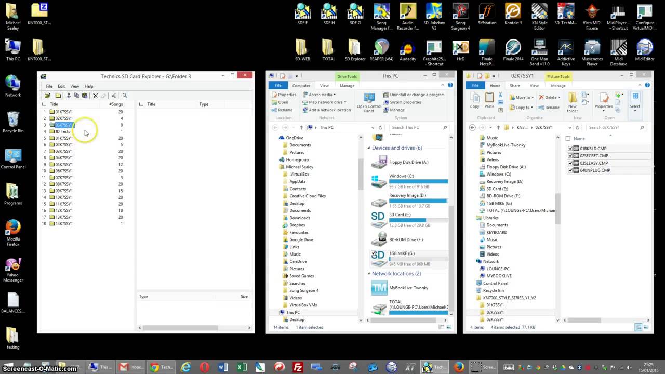Open the Finale 2014 desktop icon

pos(513,50)
